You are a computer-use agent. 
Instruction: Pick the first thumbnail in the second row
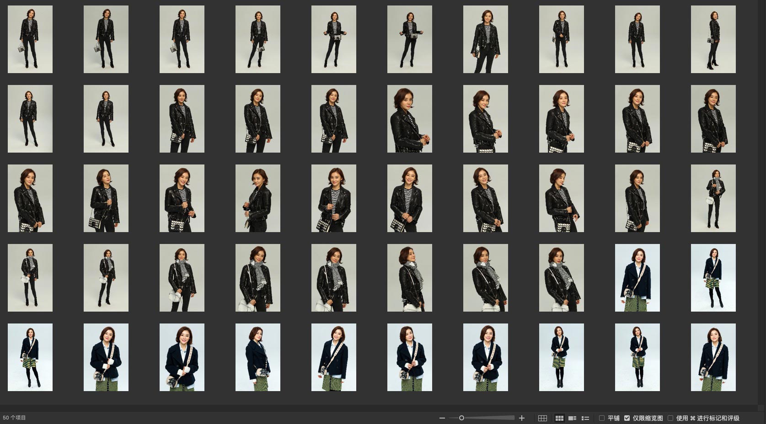pyautogui.click(x=30, y=119)
